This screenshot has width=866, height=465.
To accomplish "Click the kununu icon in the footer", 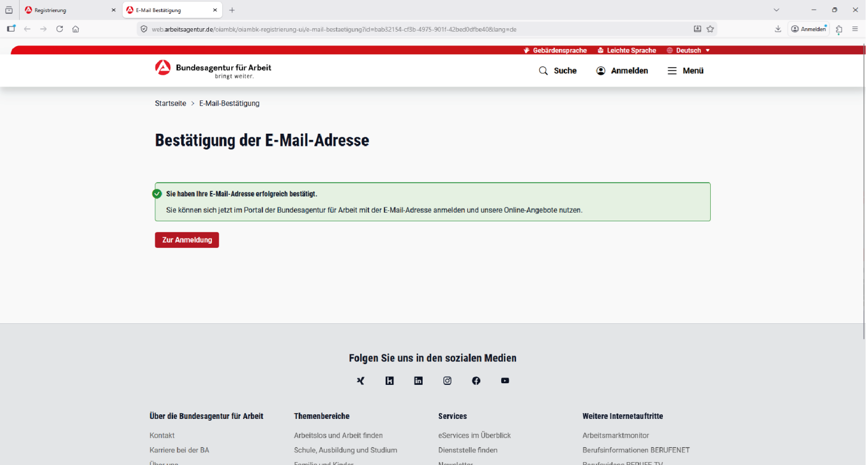I will click(389, 380).
